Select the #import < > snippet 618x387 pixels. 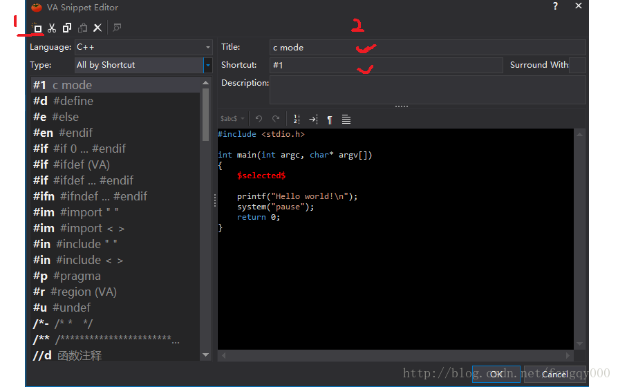click(116, 228)
